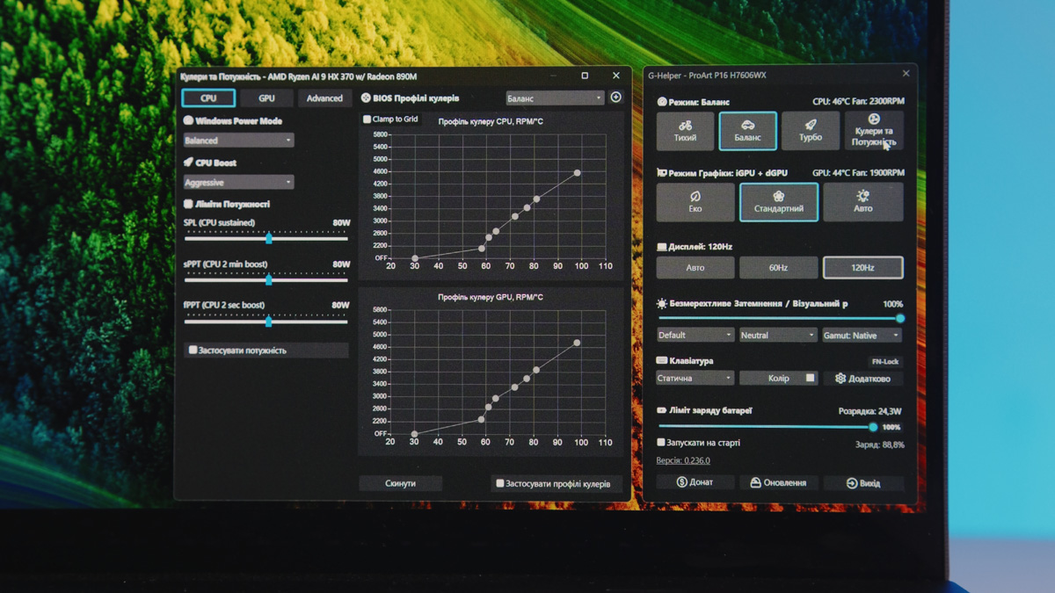Open the Windows Power Mode Balanced dropdown
This screenshot has width=1055, height=593.
click(x=238, y=140)
